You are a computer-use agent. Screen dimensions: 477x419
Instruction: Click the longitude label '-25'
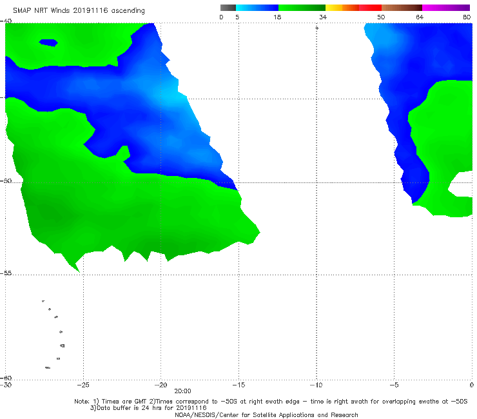(x=83, y=385)
